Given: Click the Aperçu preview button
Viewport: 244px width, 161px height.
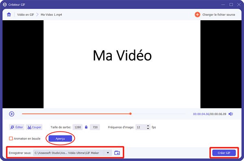Looking at the screenshot, I should click(x=60, y=138).
